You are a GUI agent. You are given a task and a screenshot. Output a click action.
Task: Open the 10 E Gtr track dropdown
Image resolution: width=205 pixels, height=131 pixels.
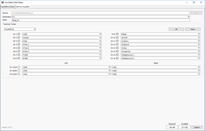tap(160, 38)
